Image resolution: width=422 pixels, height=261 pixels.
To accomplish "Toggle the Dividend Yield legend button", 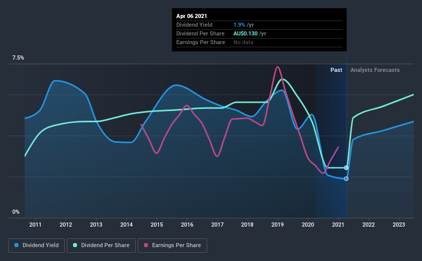I will pyautogui.click(x=36, y=246).
